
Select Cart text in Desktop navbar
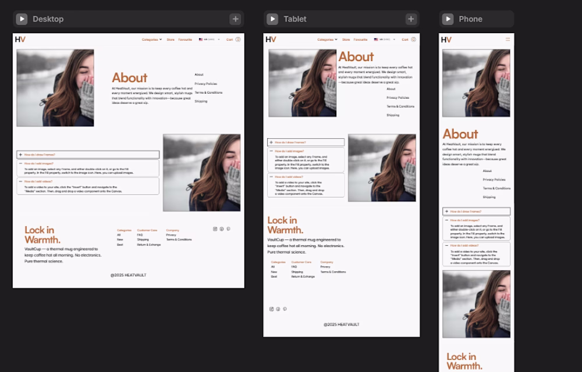tap(230, 40)
